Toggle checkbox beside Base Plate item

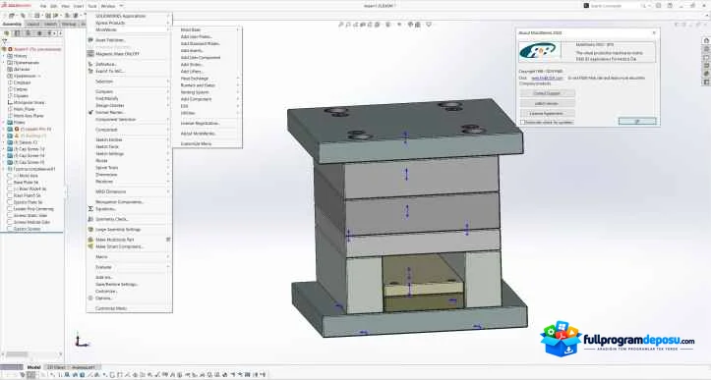pos(10,182)
